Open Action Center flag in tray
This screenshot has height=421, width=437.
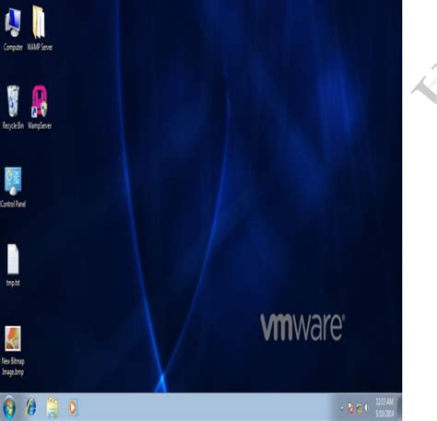tap(350, 408)
